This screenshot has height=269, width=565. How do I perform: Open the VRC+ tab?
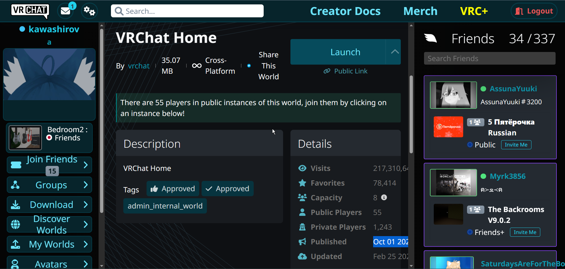[474, 11]
